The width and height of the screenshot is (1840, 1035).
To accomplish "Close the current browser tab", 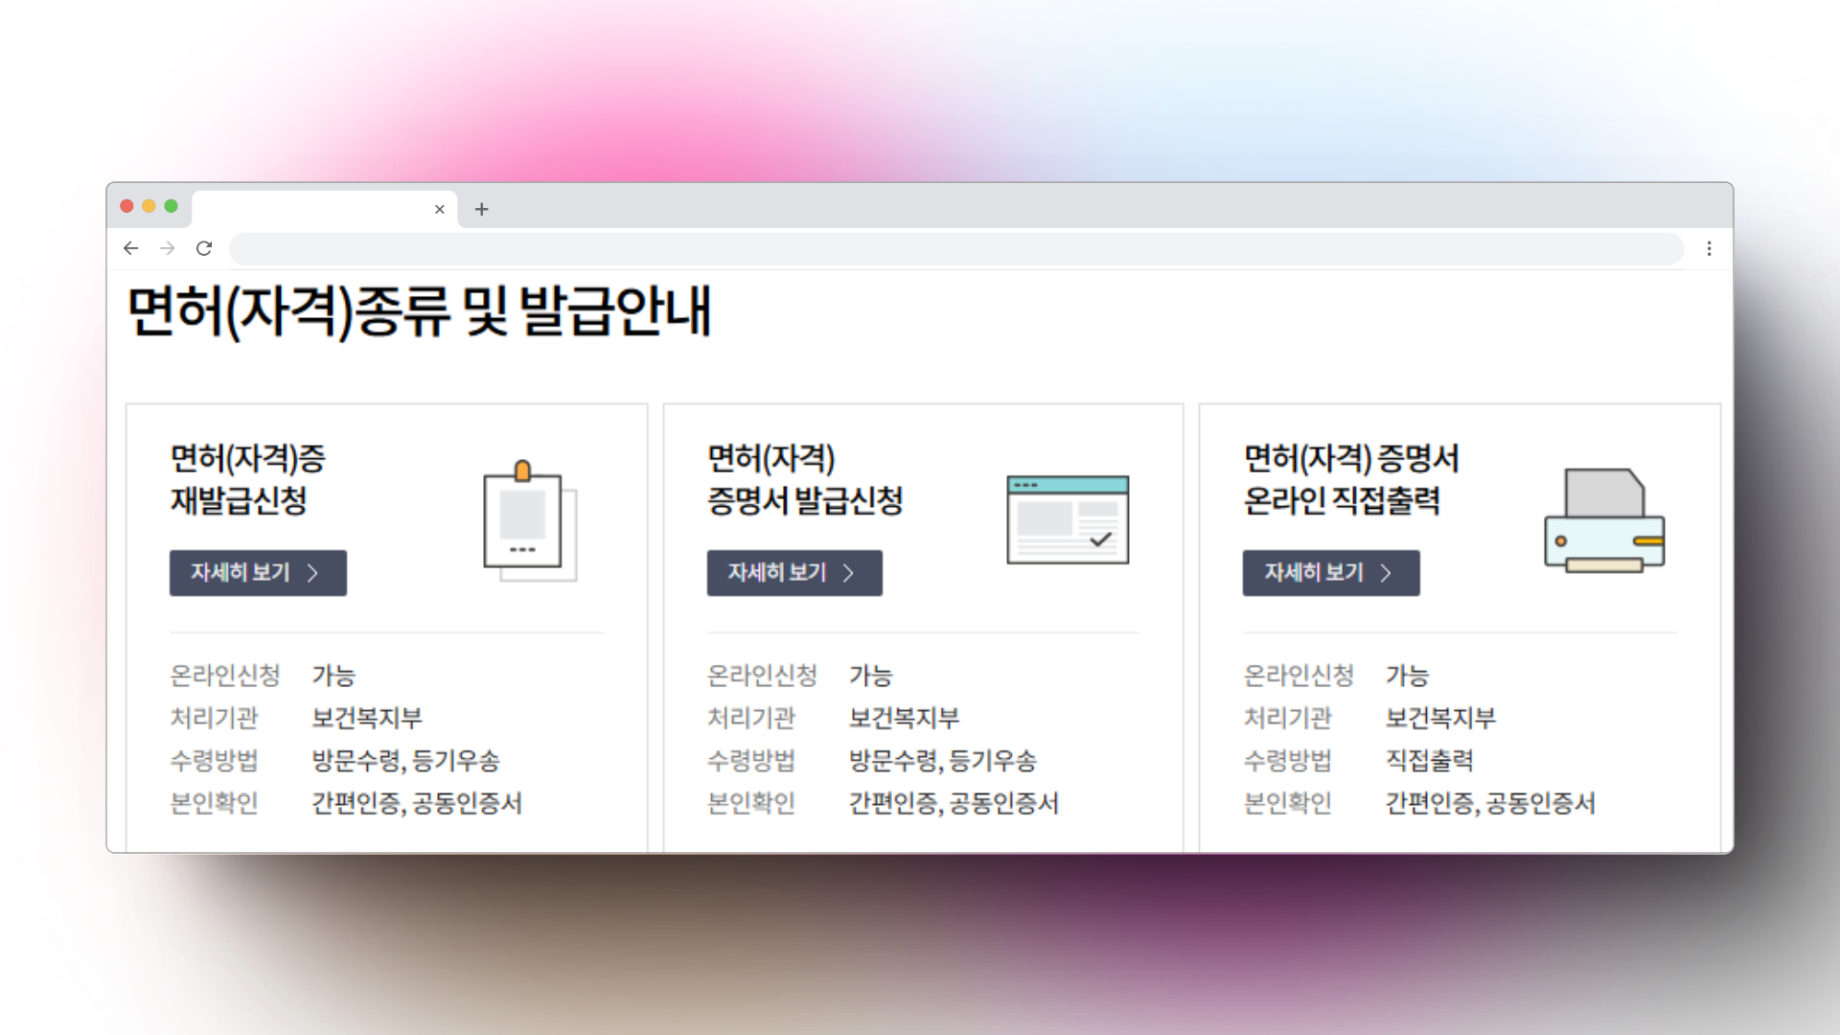I will 440,209.
